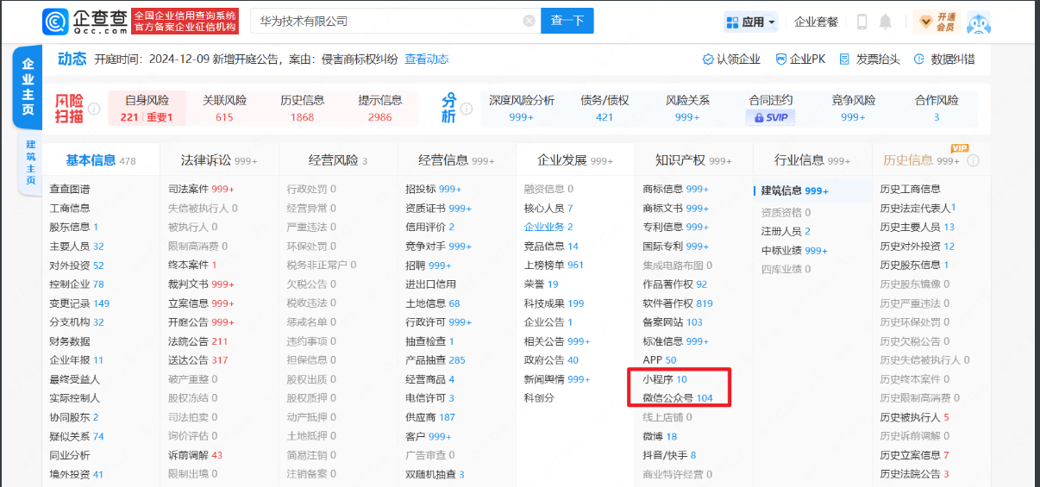This screenshot has width=1040, height=487.
Task: Open 自身风险 221 risk item
Action: pyautogui.click(x=147, y=109)
